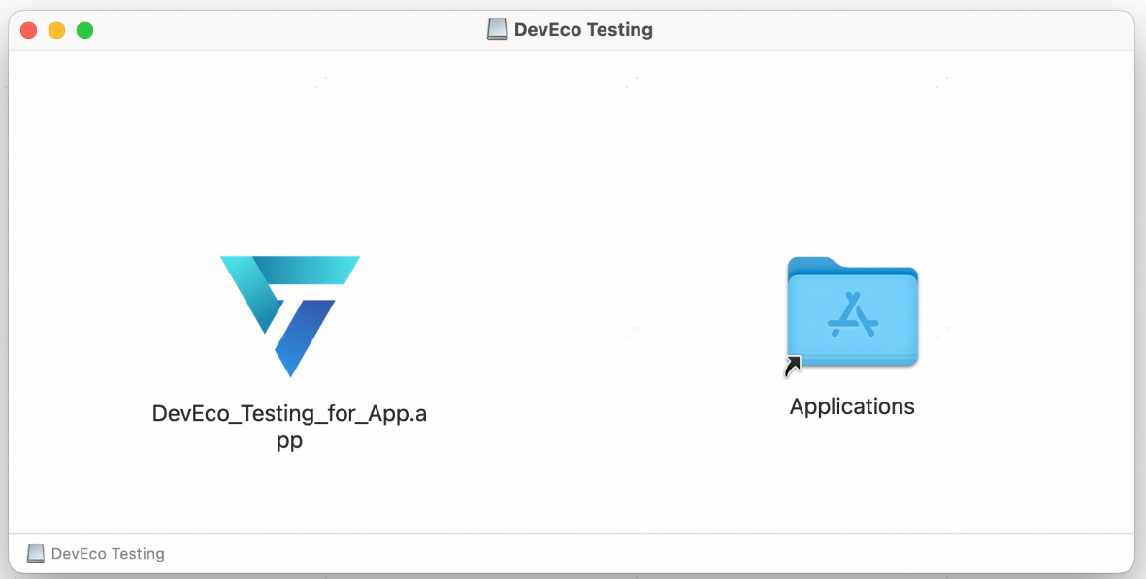Click the DevEco Testing window title text
This screenshot has height=579, width=1146.
(583, 30)
